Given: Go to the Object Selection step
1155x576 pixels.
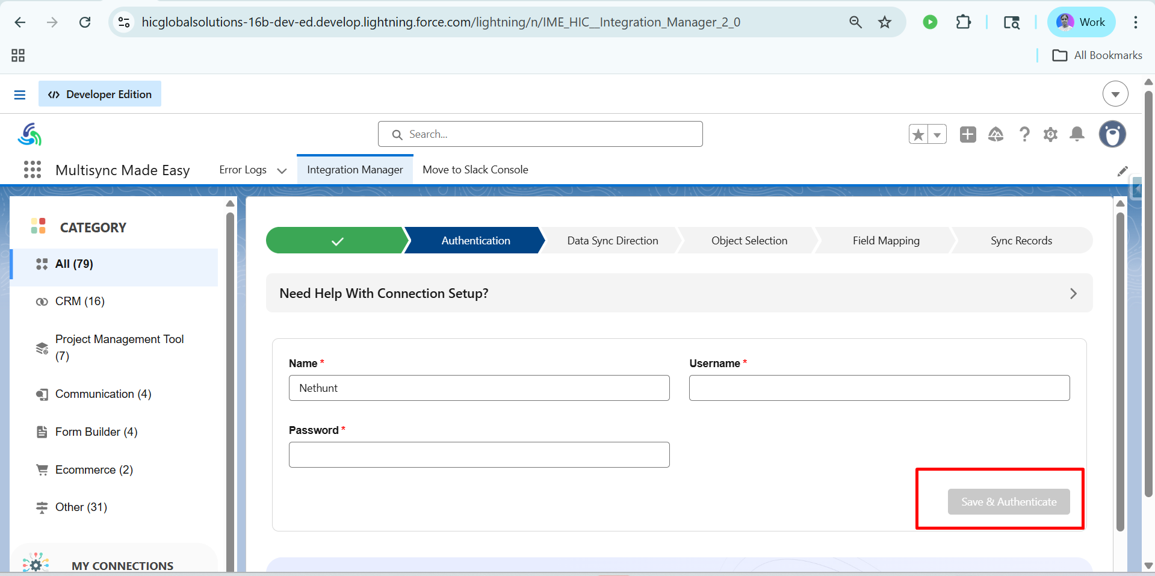Looking at the screenshot, I should pos(749,241).
